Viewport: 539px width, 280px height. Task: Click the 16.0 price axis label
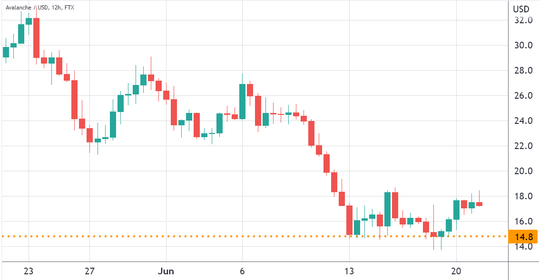(523, 222)
